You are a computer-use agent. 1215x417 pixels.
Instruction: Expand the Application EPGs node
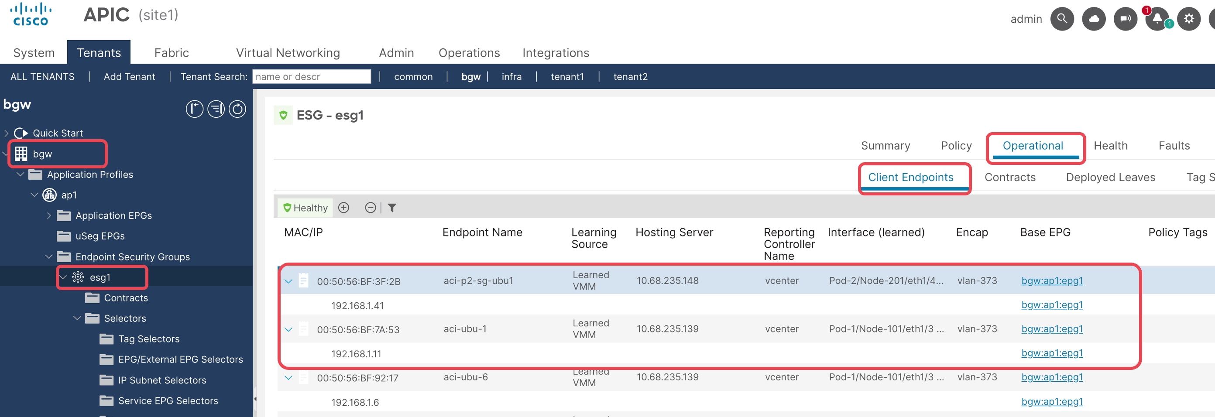[49, 215]
